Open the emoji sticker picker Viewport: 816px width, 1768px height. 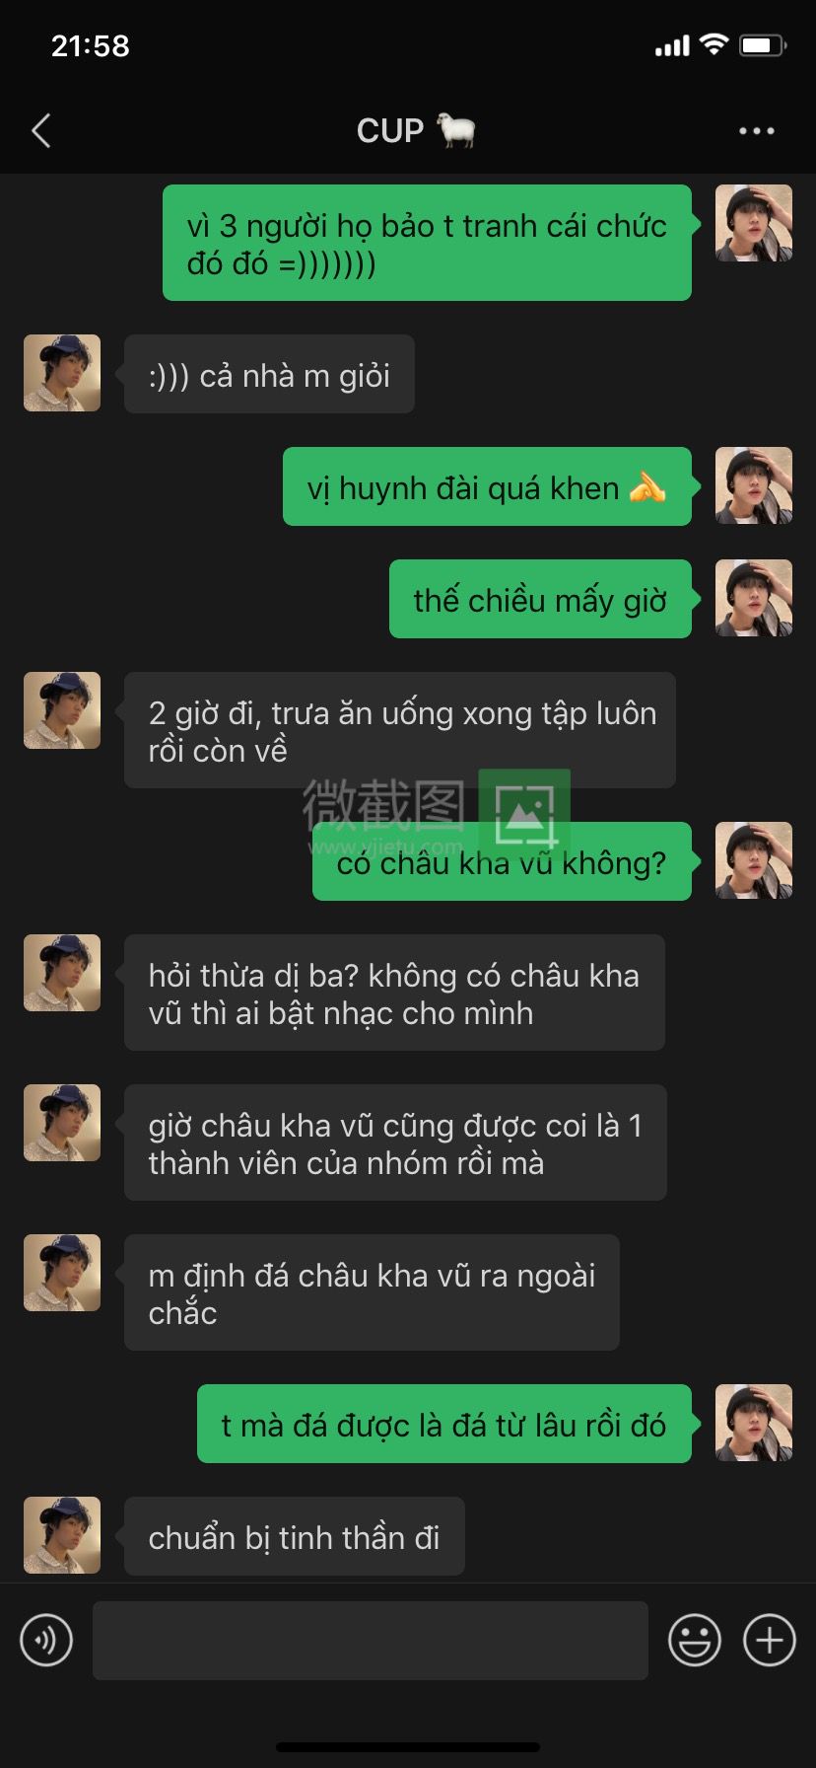click(x=695, y=1640)
